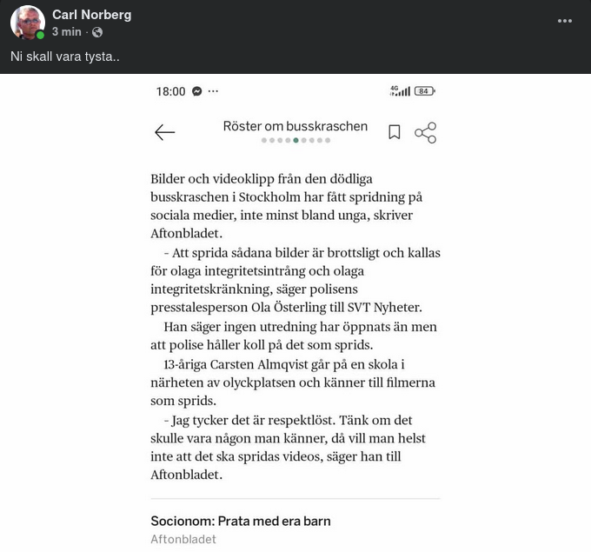Select the first page indicator dot

coord(264,140)
